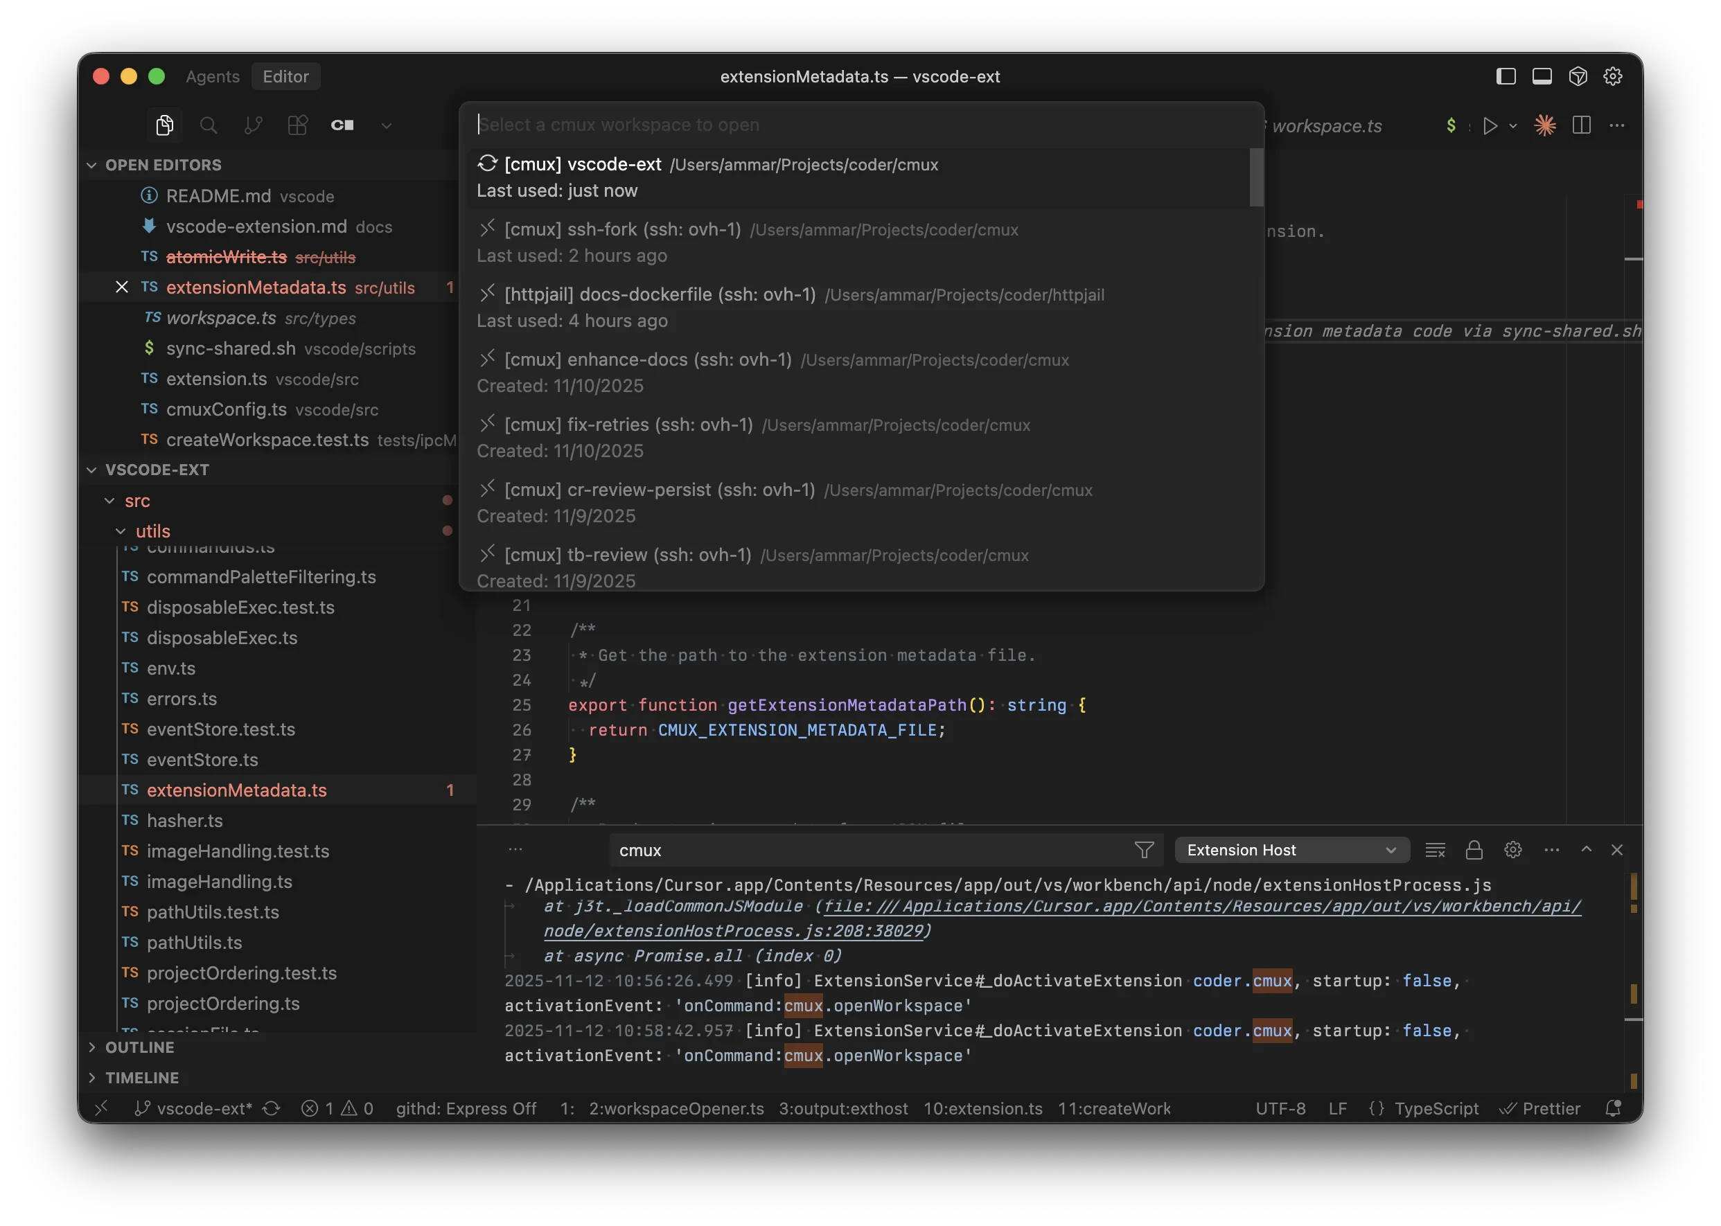Maximize the panel with the chevron toggle

click(1586, 849)
